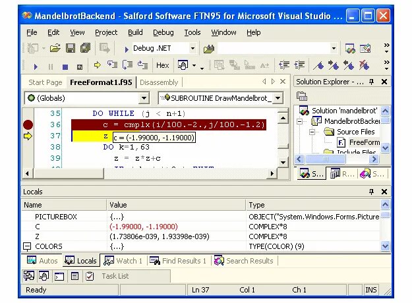
Task: Click the Save All stacked disks icon
Action: pos(86,48)
